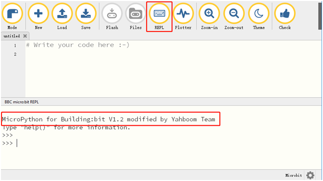Click line number 2 in the gutter
This screenshot has height=181, width=323.
(x=15, y=54)
